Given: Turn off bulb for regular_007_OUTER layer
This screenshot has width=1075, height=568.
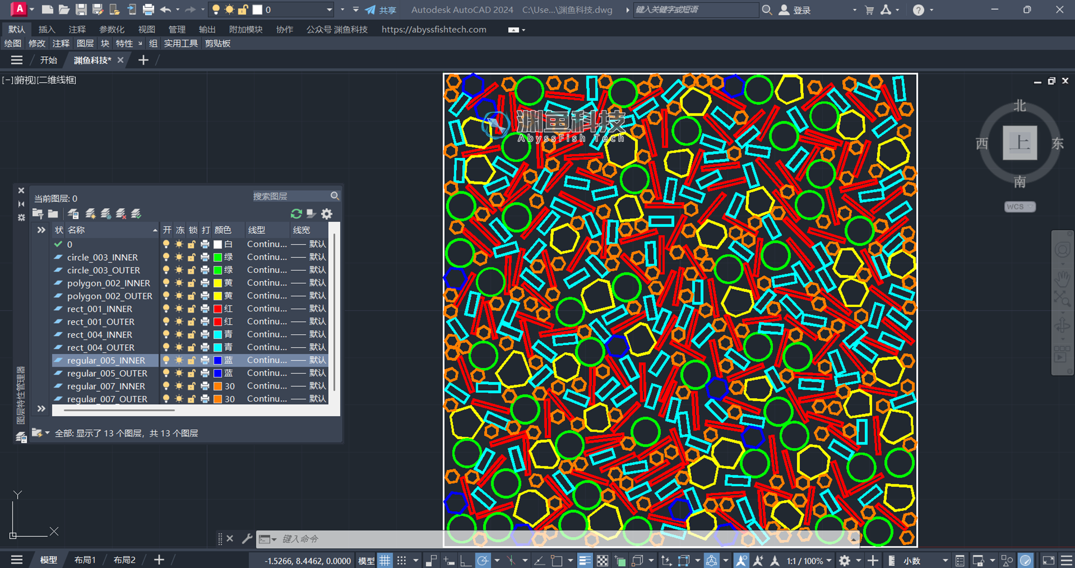Looking at the screenshot, I should 167,399.
